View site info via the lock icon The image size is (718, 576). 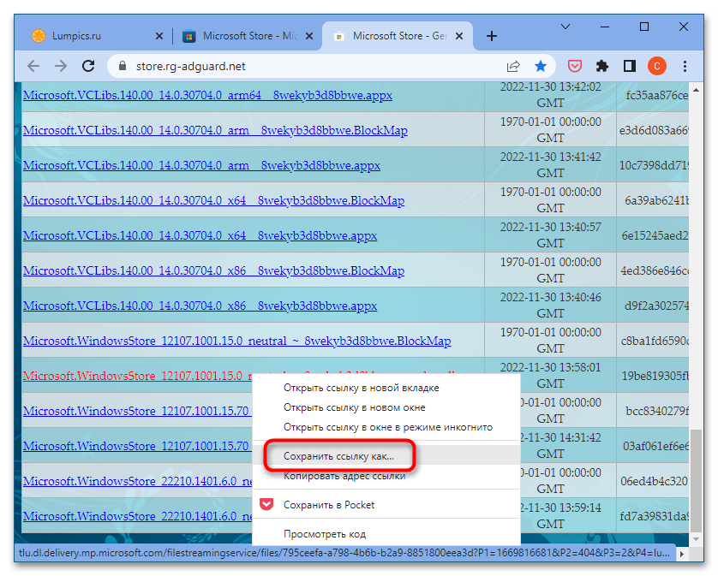[121, 66]
